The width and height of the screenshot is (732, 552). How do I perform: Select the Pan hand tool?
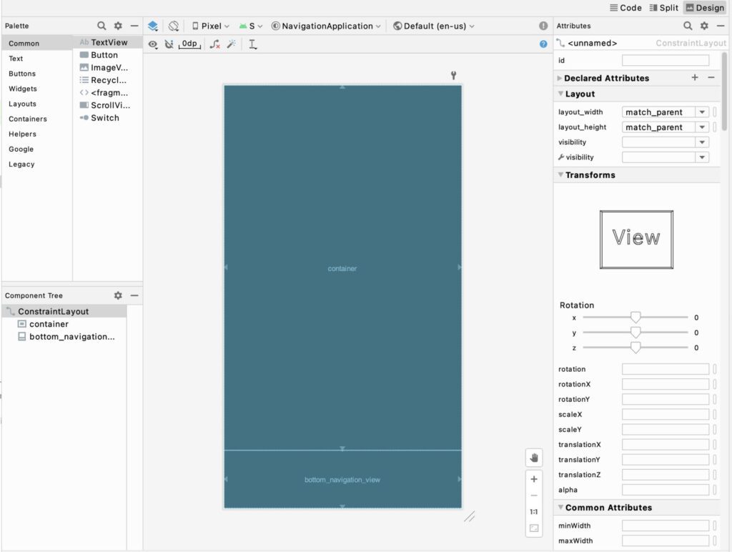(533, 457)
